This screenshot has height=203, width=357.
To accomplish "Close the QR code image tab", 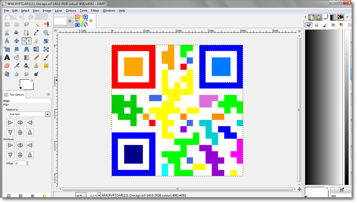I will (91, 21).
